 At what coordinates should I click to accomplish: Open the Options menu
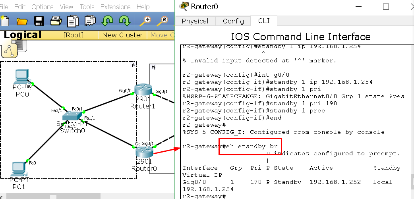[x=42, y=7]
